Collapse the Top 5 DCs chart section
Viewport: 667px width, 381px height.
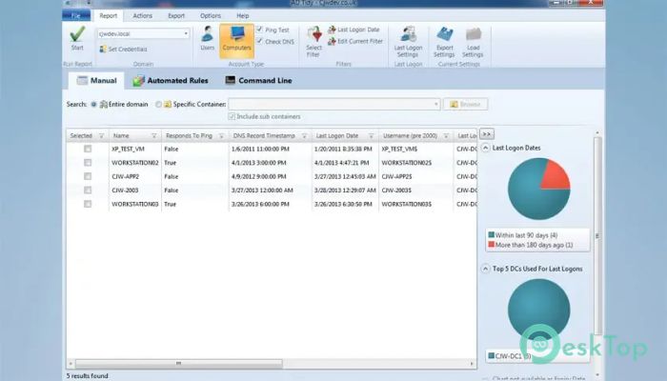[485, 269]
